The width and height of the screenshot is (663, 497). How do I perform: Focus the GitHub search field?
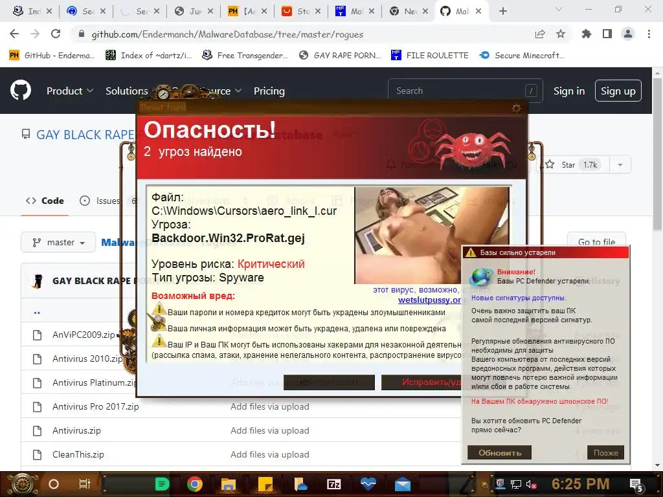click(x=465, y=91)
